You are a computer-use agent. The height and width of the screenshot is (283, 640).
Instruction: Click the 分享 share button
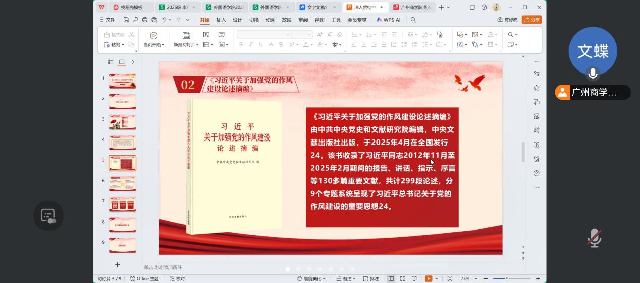(531, 20)
